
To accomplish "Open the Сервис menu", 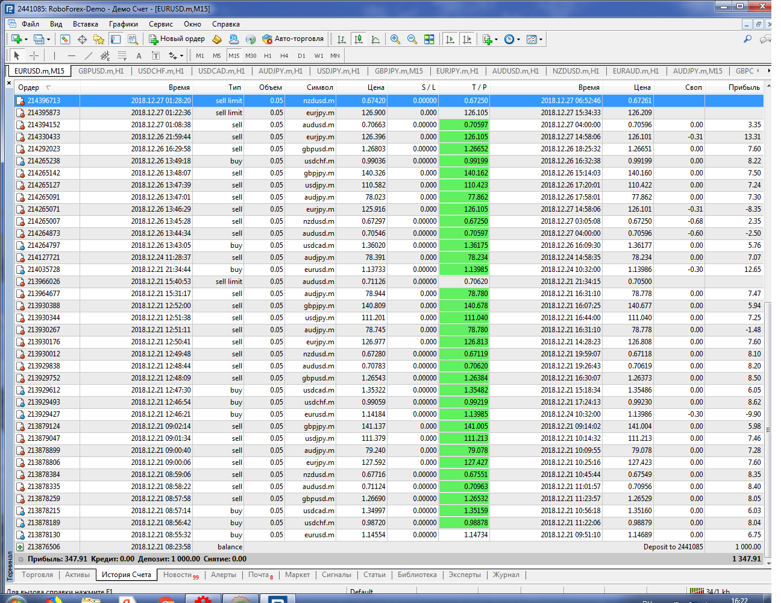I will pos(161,24).
